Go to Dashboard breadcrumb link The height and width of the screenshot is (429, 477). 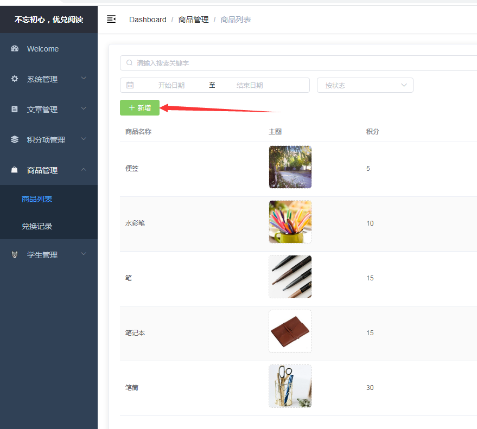[148, 20]
